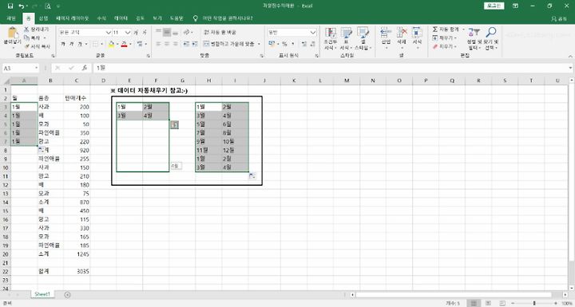Screen dimensions: 575x307
Task: Decrease indent in alignment group
Action: coord(186,44)
